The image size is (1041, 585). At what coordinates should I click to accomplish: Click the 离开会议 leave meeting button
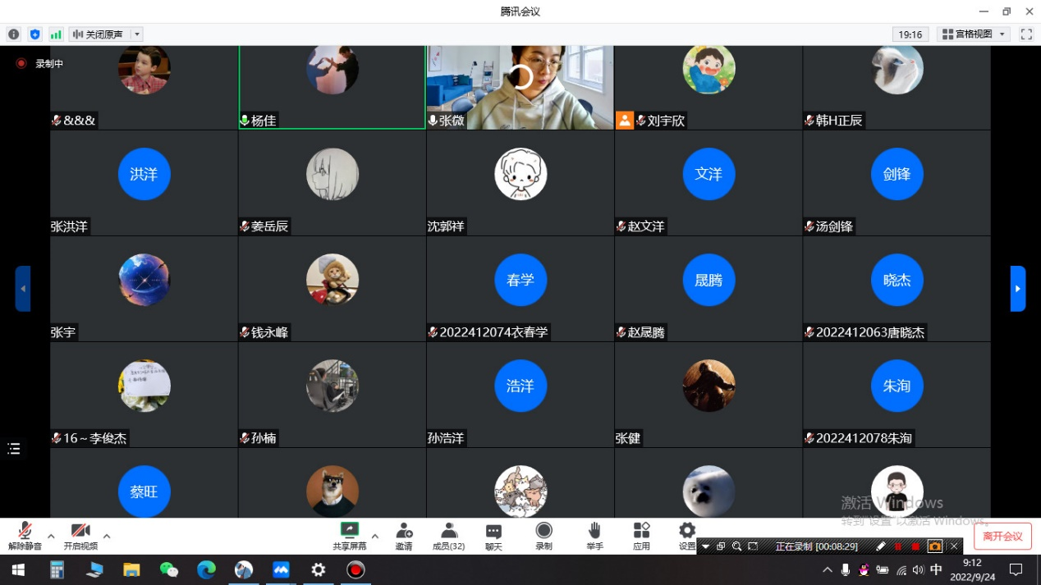1002,537
